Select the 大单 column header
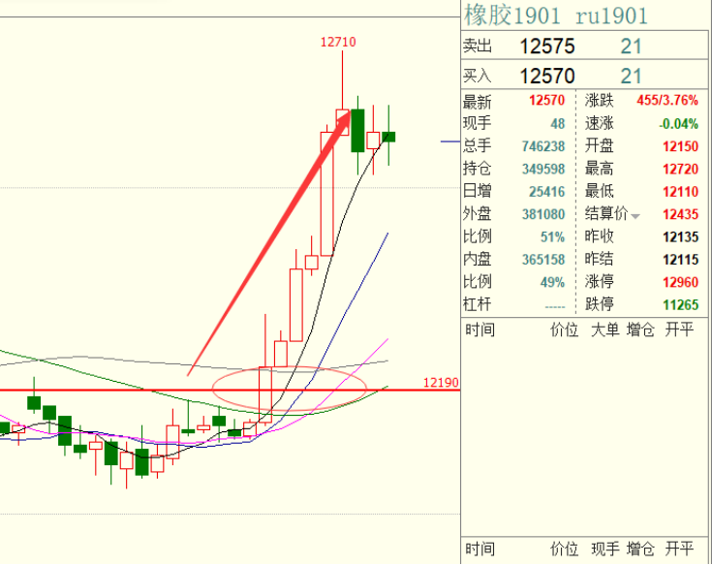The width and height of the screenshot is (712, 565). click(x=604, y=330)
